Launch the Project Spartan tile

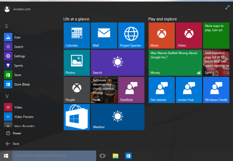[131, 36]
